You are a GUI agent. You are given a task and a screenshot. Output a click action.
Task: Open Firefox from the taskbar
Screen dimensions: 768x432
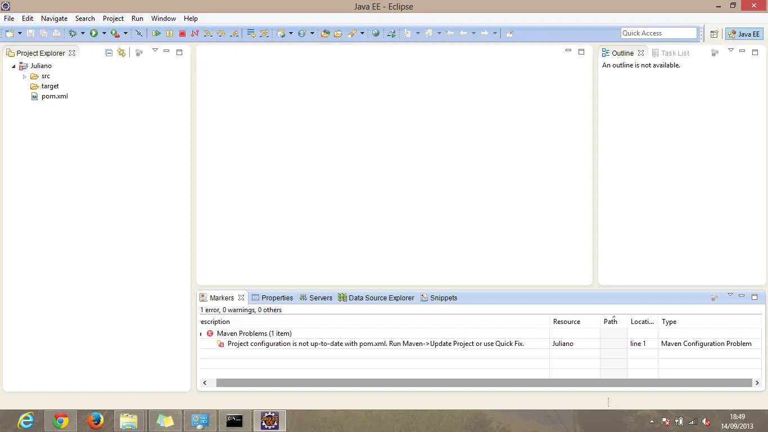coord(96,421)
